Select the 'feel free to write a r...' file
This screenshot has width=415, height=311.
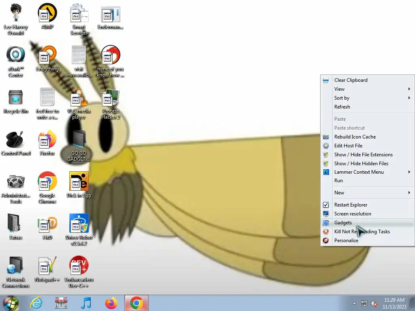(x=47, y=104)
